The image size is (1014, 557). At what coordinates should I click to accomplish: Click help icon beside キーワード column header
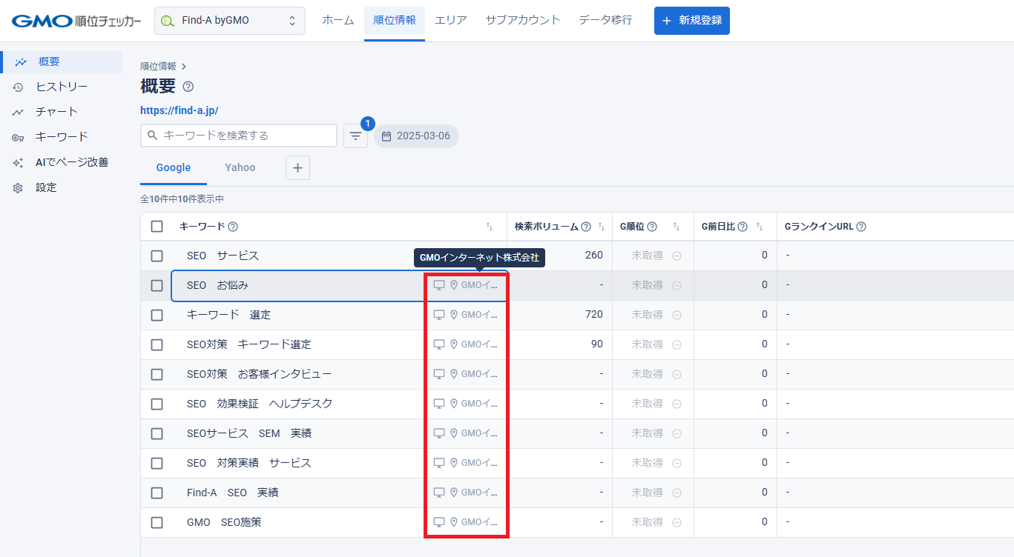click(233, 227)
